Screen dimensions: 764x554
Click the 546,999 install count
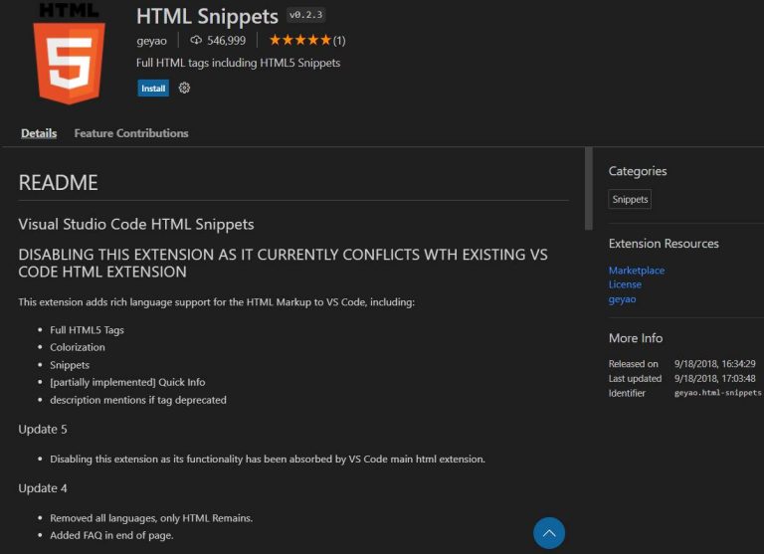[x=226, y=41]
